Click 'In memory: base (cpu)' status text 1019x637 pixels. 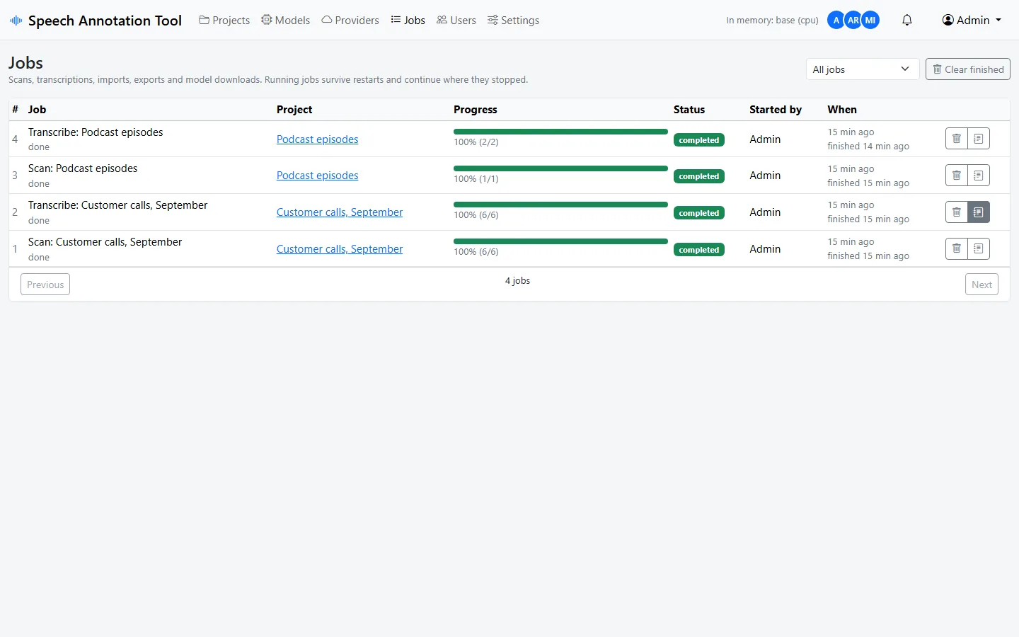coord(772,21)
